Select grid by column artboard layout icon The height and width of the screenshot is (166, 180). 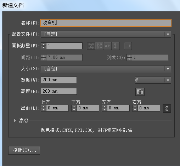pos(99,46)
